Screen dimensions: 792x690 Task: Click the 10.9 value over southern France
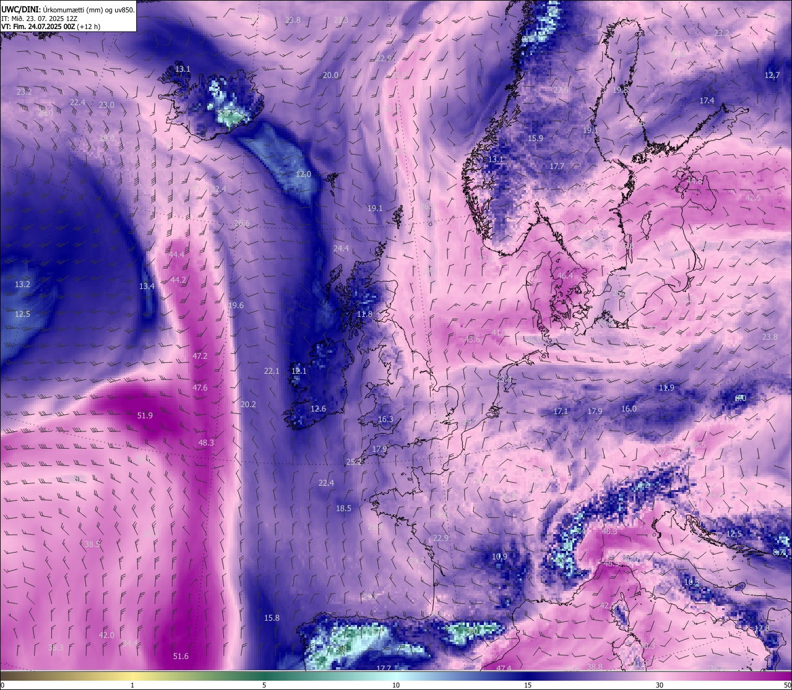499,556
